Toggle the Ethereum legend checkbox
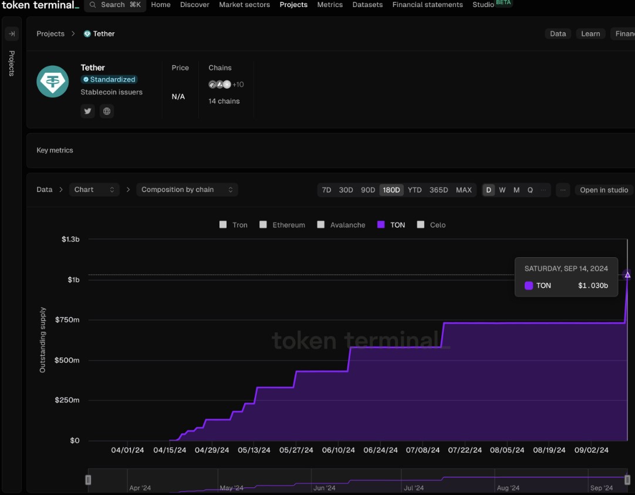Viewport: 635px width, 495px height. [x=263, y=224]
